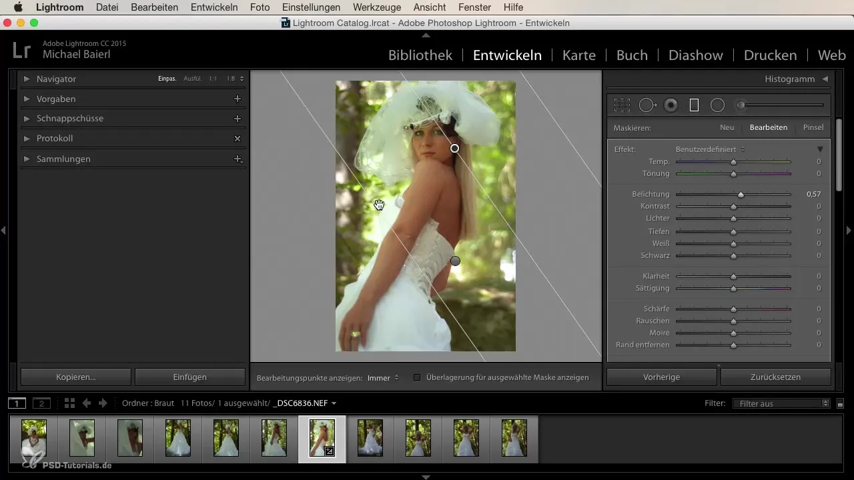Open the Effekt Benutzerdefiniert dropdown
The image size is (854, 480).
(710, 149)
